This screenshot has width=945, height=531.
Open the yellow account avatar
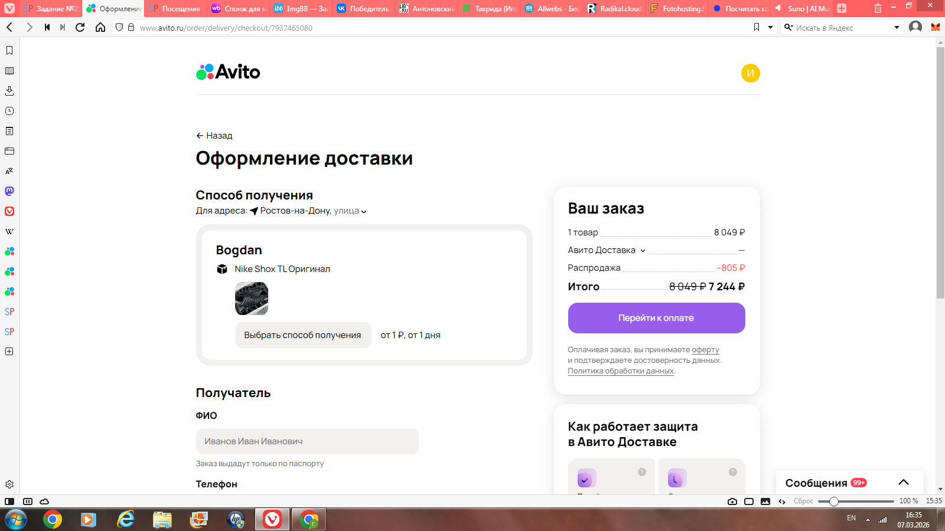pyautogui.click(x=751, y=73)
